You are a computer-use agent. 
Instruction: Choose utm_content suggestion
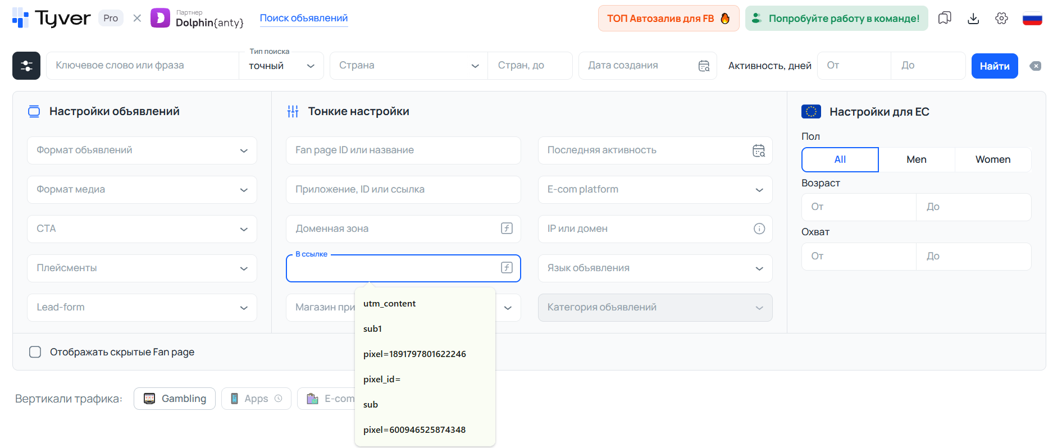pos(425,304)
